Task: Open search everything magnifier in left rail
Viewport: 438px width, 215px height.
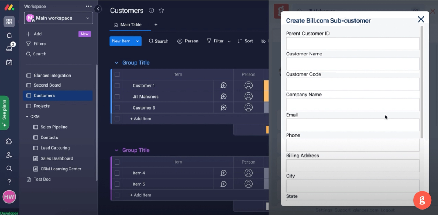Action: coord(9,168)
